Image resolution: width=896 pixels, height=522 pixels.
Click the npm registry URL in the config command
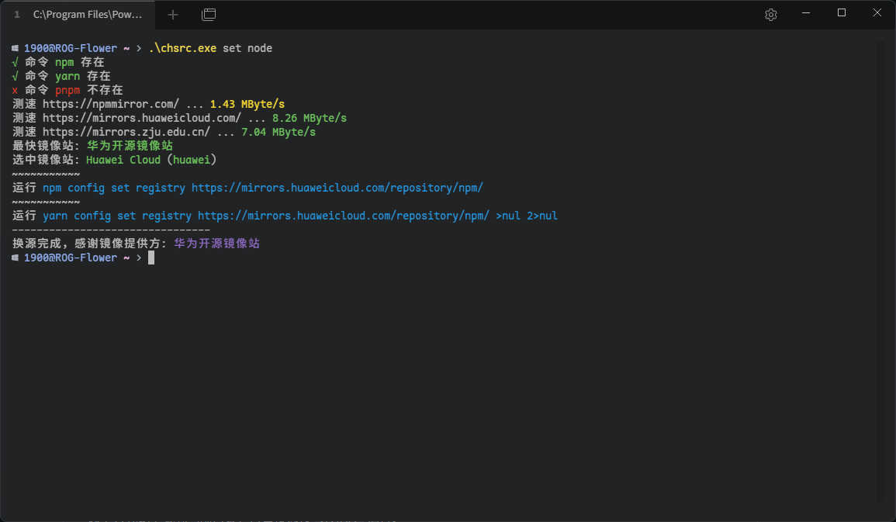coord(337,187)
